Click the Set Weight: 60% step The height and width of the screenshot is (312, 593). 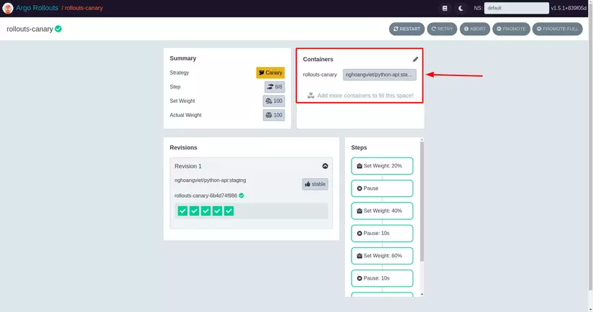click(382, 256)
